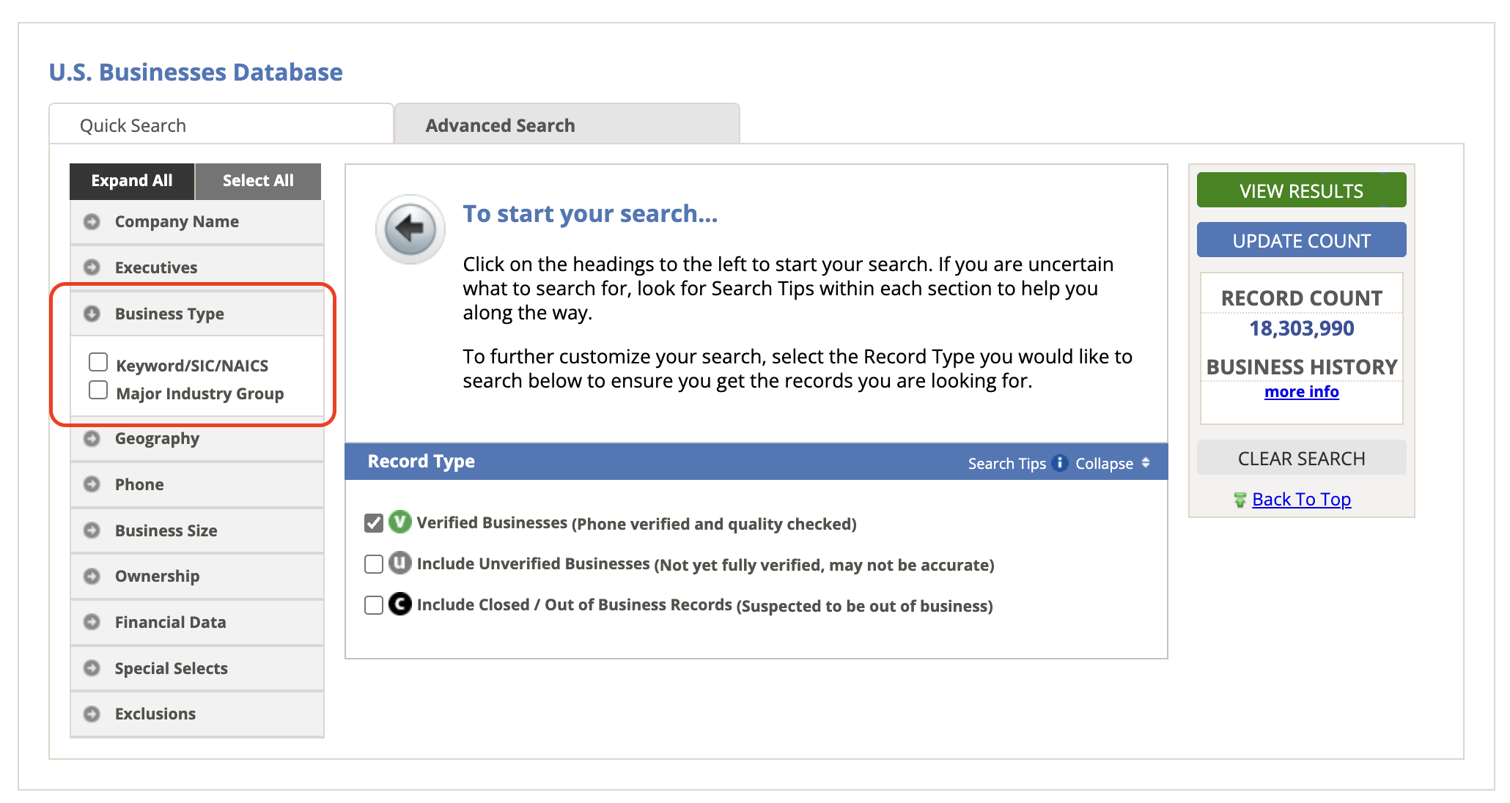Click the Search Tips info icon
The height and width of the screenshot is (803, 1510).
(x=1059, y=462)
